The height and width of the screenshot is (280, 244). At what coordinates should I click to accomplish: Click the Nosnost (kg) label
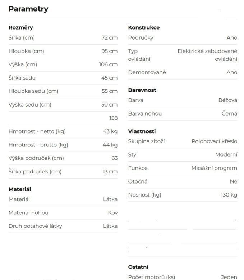(x=144, y=195)
